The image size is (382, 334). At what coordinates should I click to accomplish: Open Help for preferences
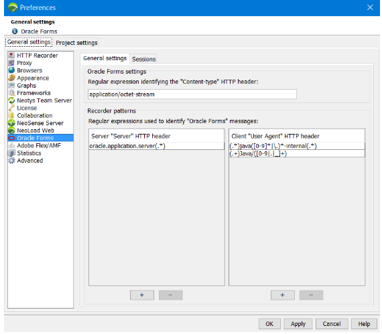[x=364, y=324]
